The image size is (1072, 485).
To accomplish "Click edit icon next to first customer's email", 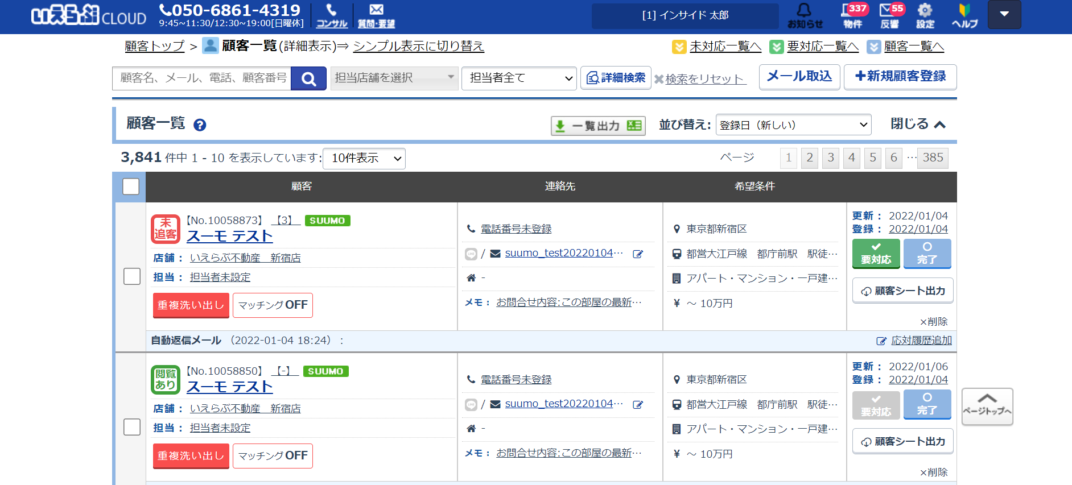I will point(638,254).
